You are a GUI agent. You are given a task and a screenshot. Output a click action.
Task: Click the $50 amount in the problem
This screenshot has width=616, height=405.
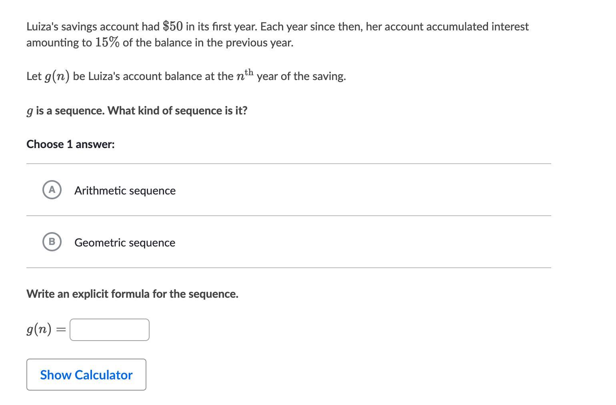click(x=173, y=26)
